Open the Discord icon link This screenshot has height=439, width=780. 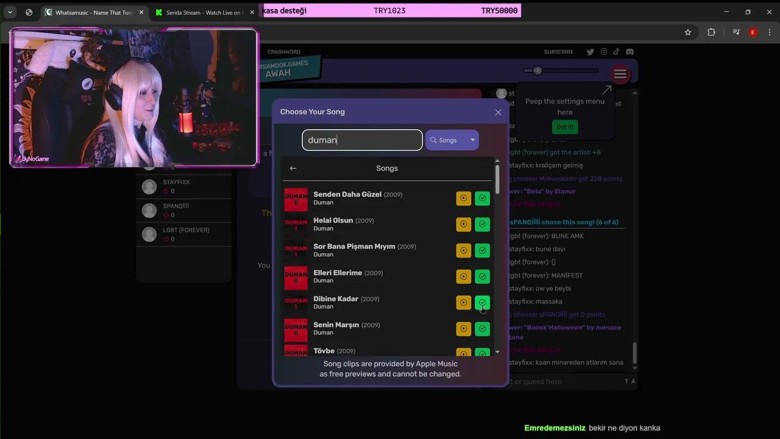click(630, 52)
